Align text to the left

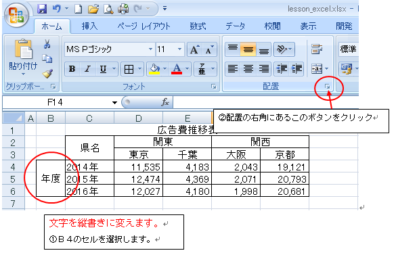coord(233,69)
